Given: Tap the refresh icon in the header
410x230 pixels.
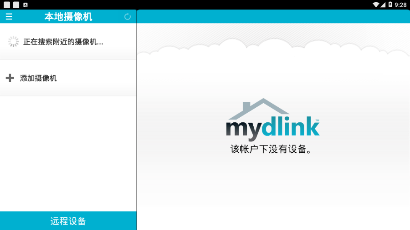Looking at the screenshot, I should (128, 17).
